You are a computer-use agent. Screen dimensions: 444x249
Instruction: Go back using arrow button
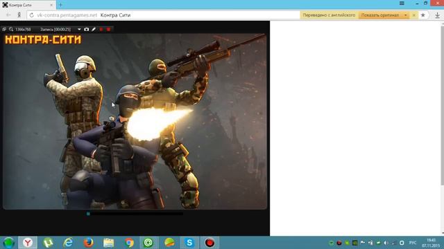pyautogui.click(x=8, y=15)
